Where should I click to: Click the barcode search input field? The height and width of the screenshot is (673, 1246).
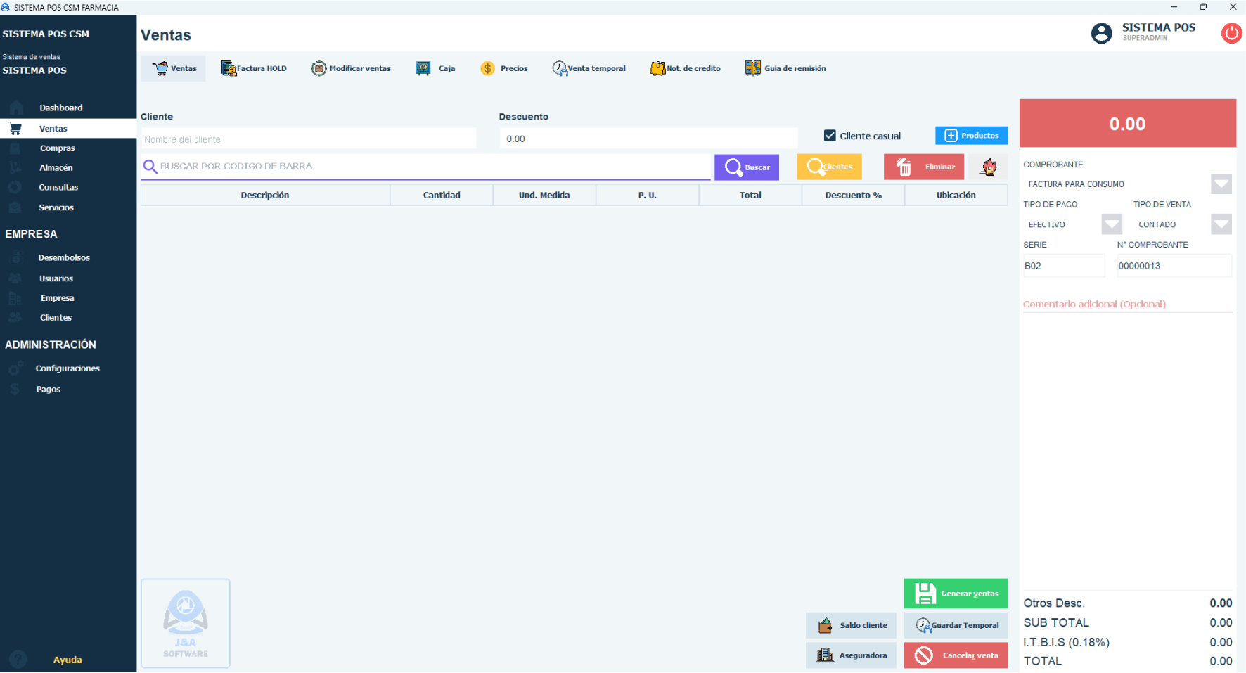[426, 167]
